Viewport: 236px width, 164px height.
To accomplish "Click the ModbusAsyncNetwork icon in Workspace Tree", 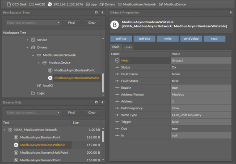I will pyautogui.click(x=39, y=55).
